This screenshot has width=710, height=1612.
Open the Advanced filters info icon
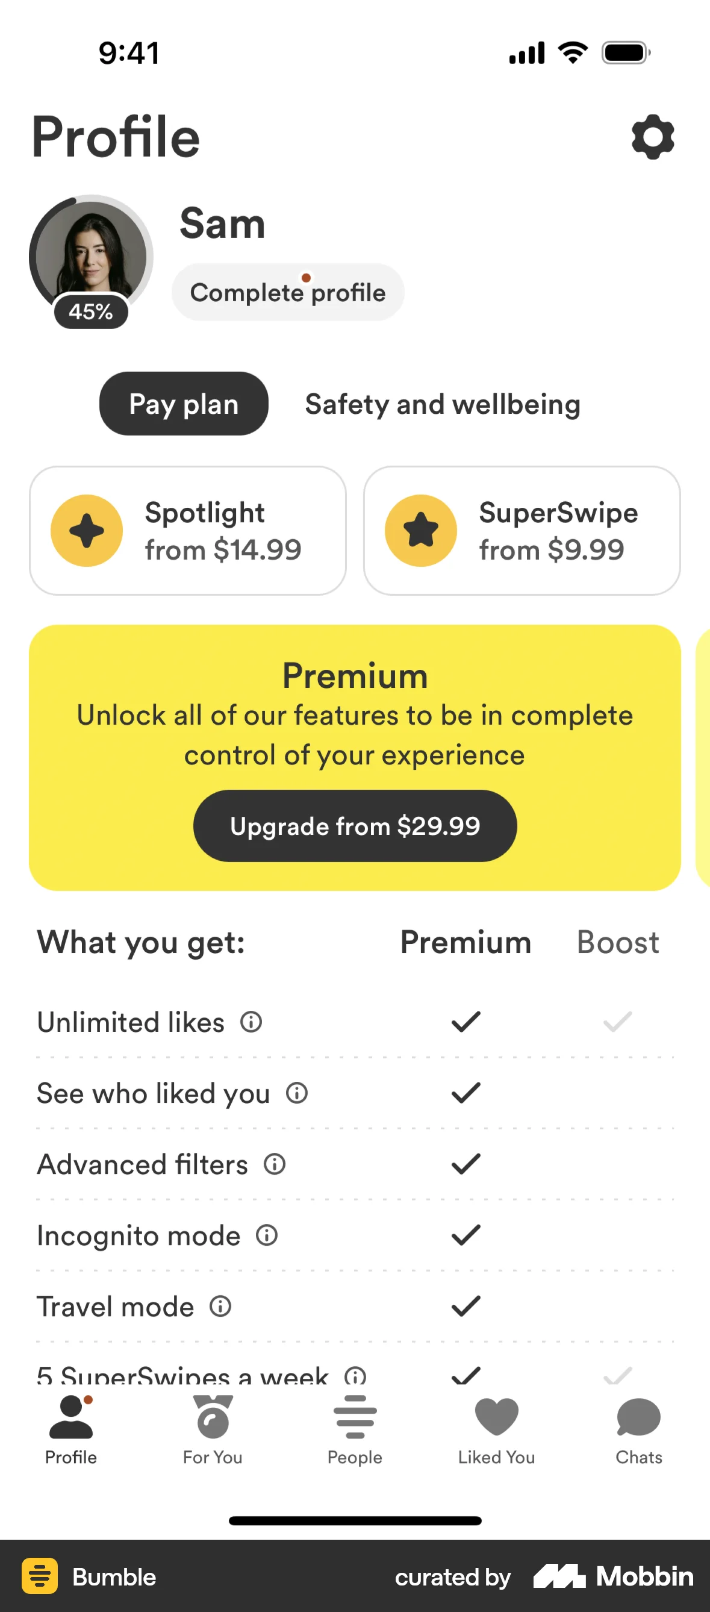click(274, 1164)
